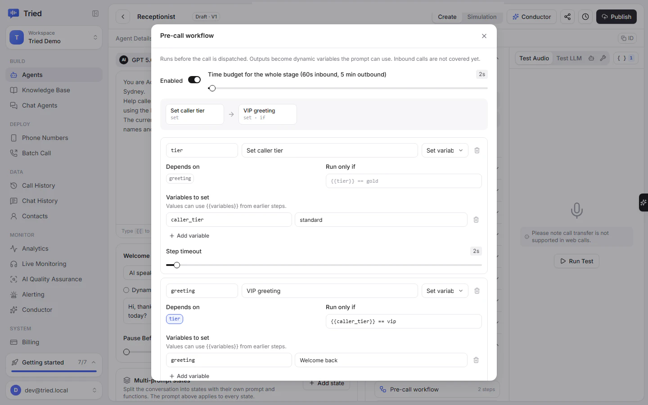Remove the caller_tier variable row
The height and width of the screenshot is (405, 648).
[476, 220]
